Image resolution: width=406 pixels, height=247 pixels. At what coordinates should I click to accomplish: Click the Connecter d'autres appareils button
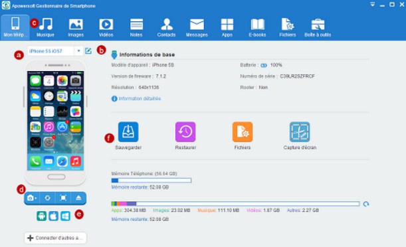tap(55, 238)
